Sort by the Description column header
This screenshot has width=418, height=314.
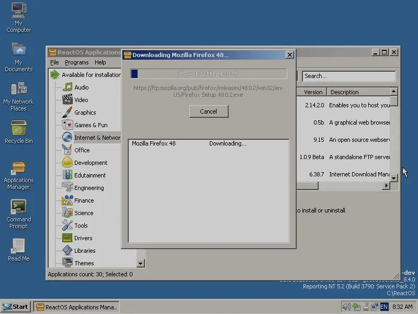coord(358,92)
